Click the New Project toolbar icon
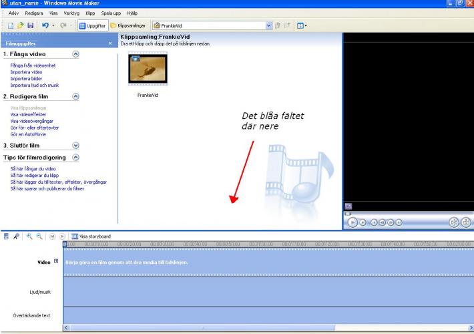The width and height of the screenshot is (474, 334). pos(11,25)
